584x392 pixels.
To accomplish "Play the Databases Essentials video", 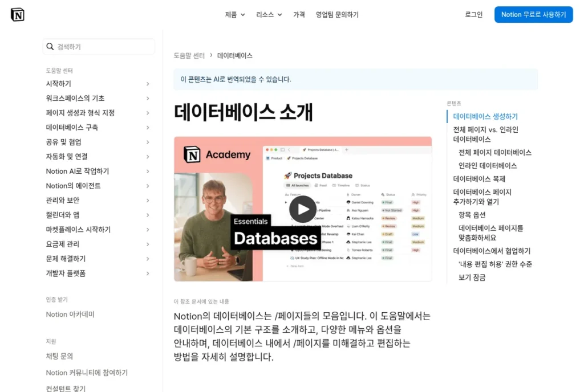I will click(x=302, y=209).
